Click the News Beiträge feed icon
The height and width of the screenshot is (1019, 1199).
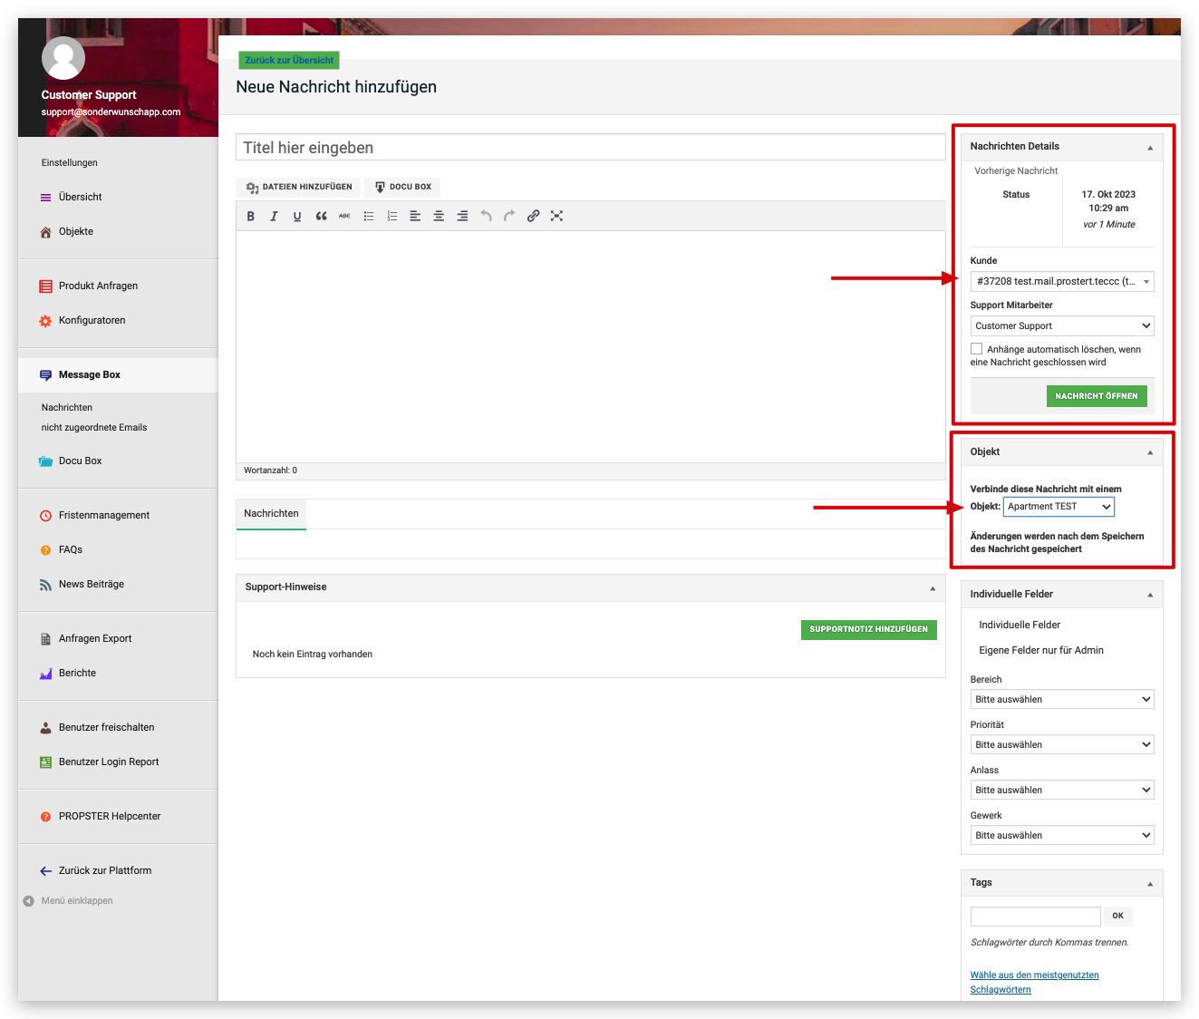(x=45, y=585)
